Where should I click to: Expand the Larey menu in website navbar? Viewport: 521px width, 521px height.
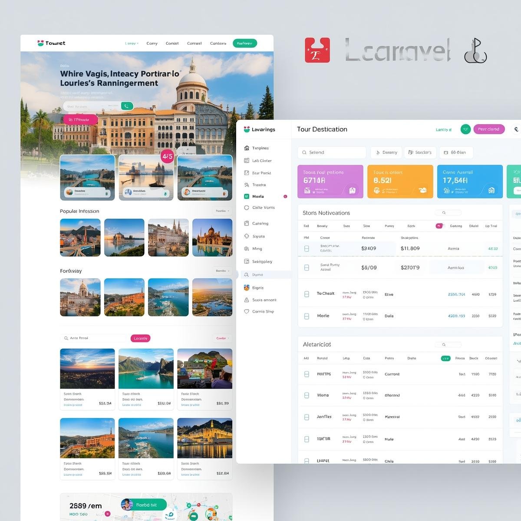[132, 43]
